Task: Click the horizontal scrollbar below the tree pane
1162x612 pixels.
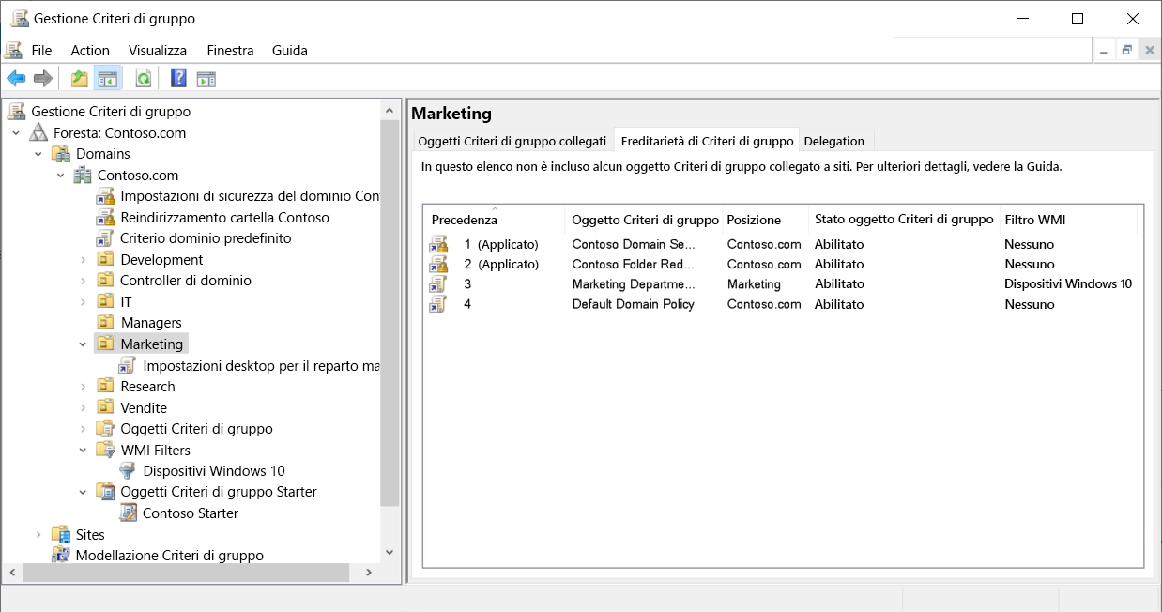Action: [x=188, y=572]
